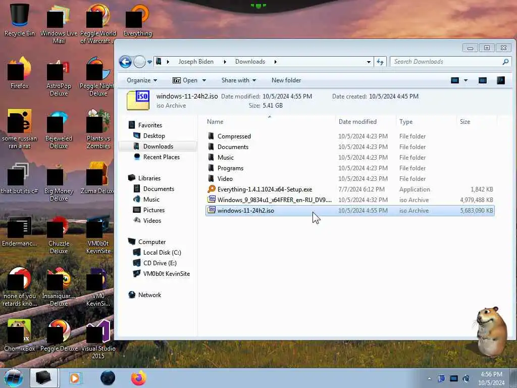Screen dimensions: 517x388
Task: Sort files by Date modified column
Action: (366, 122)
